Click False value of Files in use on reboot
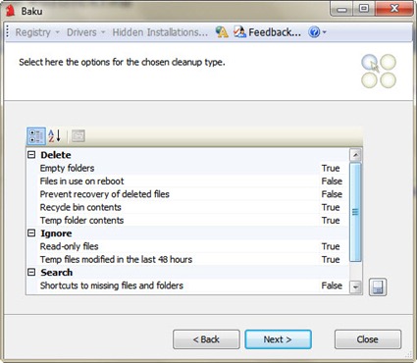The width and height of the screenshot is (417, 363). (x=332, y=181)
